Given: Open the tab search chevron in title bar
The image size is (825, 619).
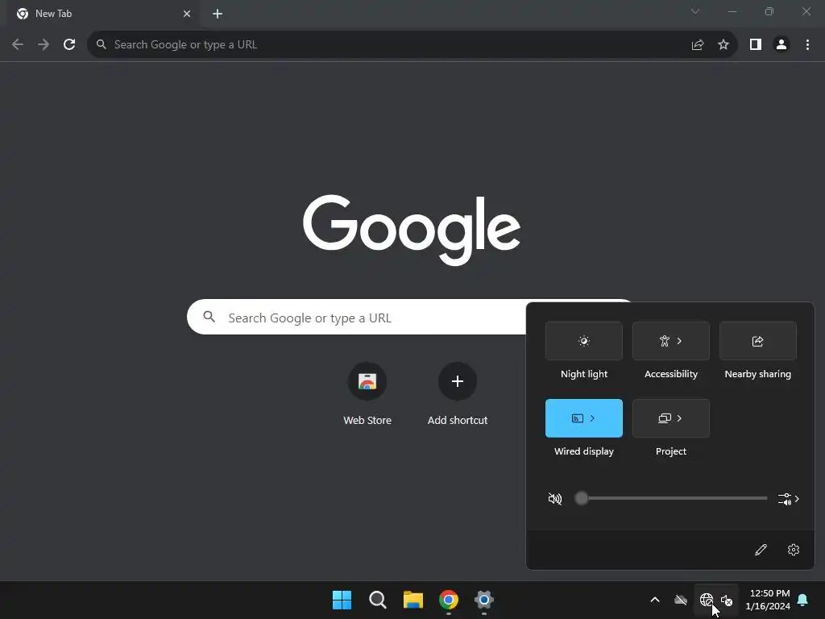Looking at the screenshot, I should click(695, 11).
